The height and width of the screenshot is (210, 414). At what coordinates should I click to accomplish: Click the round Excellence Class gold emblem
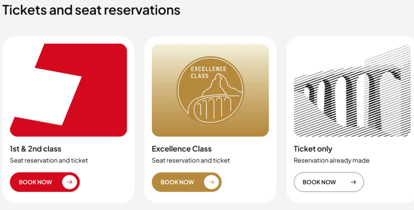210,90
